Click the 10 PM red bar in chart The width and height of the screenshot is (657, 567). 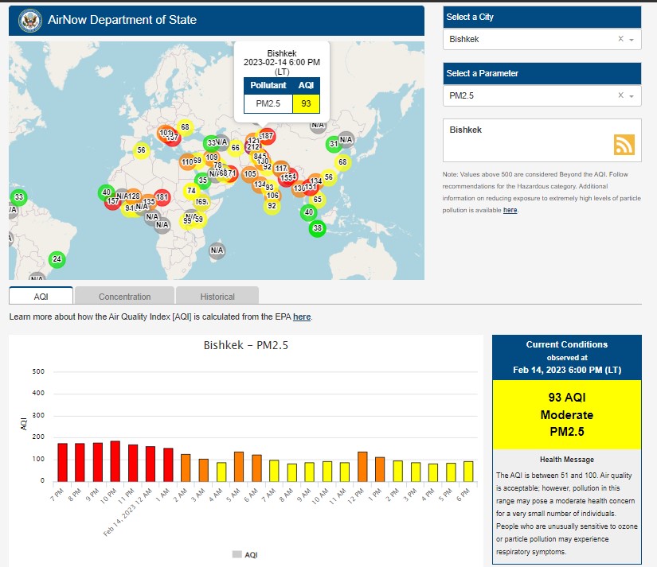115,461
